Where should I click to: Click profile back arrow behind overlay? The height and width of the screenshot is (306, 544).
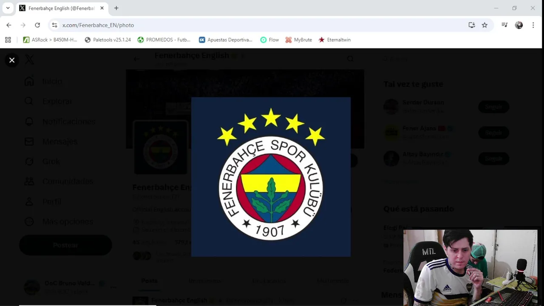coord(136,59)
